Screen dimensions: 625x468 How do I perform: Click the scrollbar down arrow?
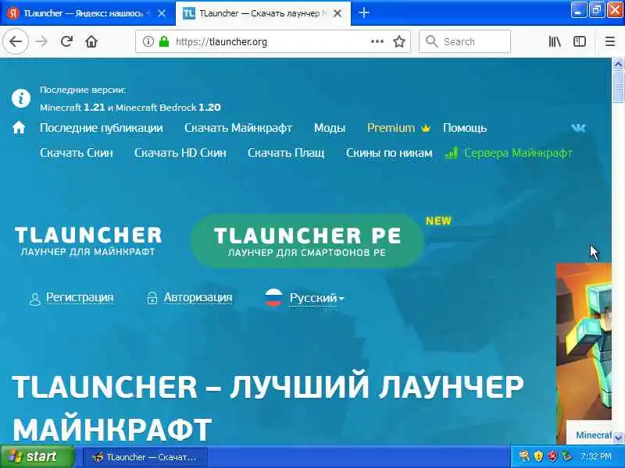[x=618, y=438]
